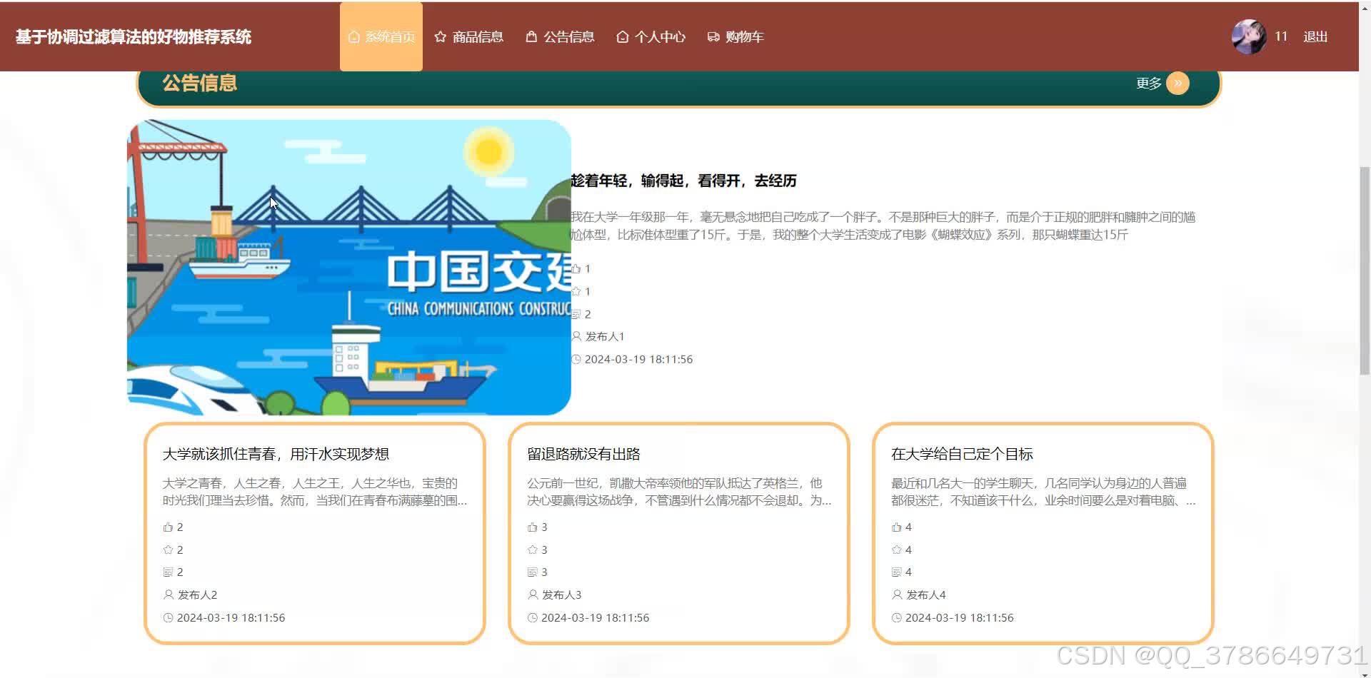Open the 购物车 shopping cart menu
1371x678 pixels.
[735, 36]
